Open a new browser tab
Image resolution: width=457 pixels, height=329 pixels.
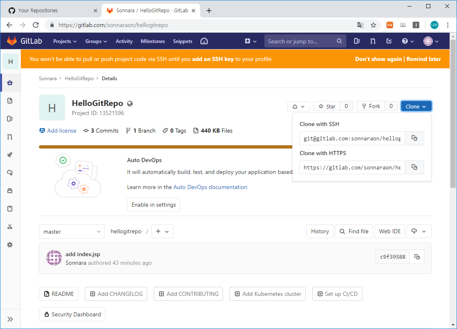(209, 11)
